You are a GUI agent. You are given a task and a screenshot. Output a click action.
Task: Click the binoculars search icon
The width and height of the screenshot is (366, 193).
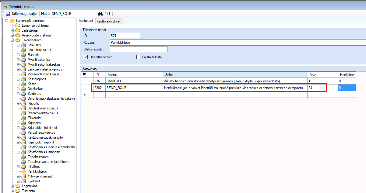click(100, 14)
